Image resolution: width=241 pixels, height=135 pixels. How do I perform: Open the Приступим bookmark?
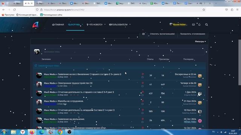tap(8, 15)
